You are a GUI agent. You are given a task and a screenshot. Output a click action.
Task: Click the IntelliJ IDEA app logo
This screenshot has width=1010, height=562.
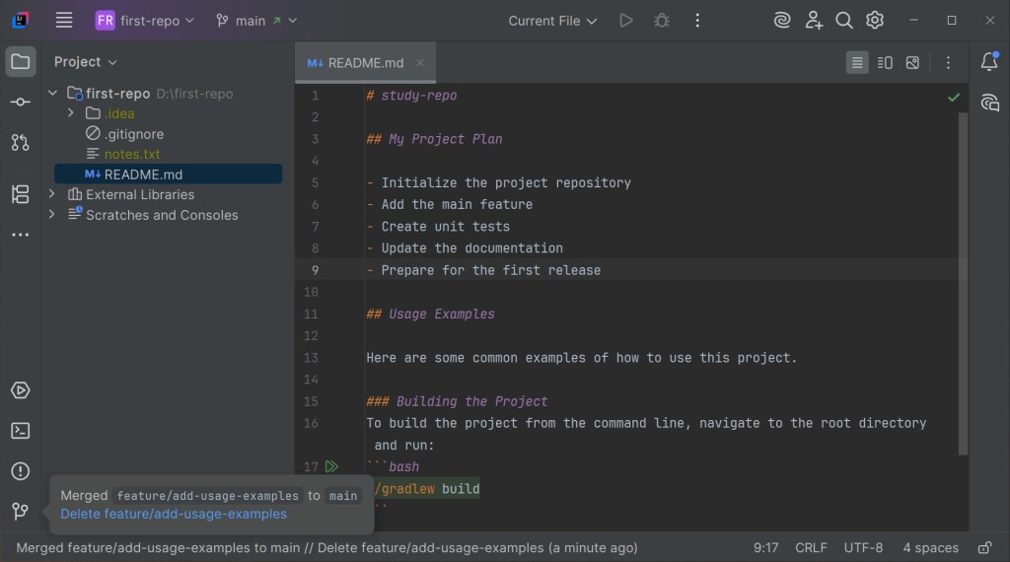[x=20, y=21]
